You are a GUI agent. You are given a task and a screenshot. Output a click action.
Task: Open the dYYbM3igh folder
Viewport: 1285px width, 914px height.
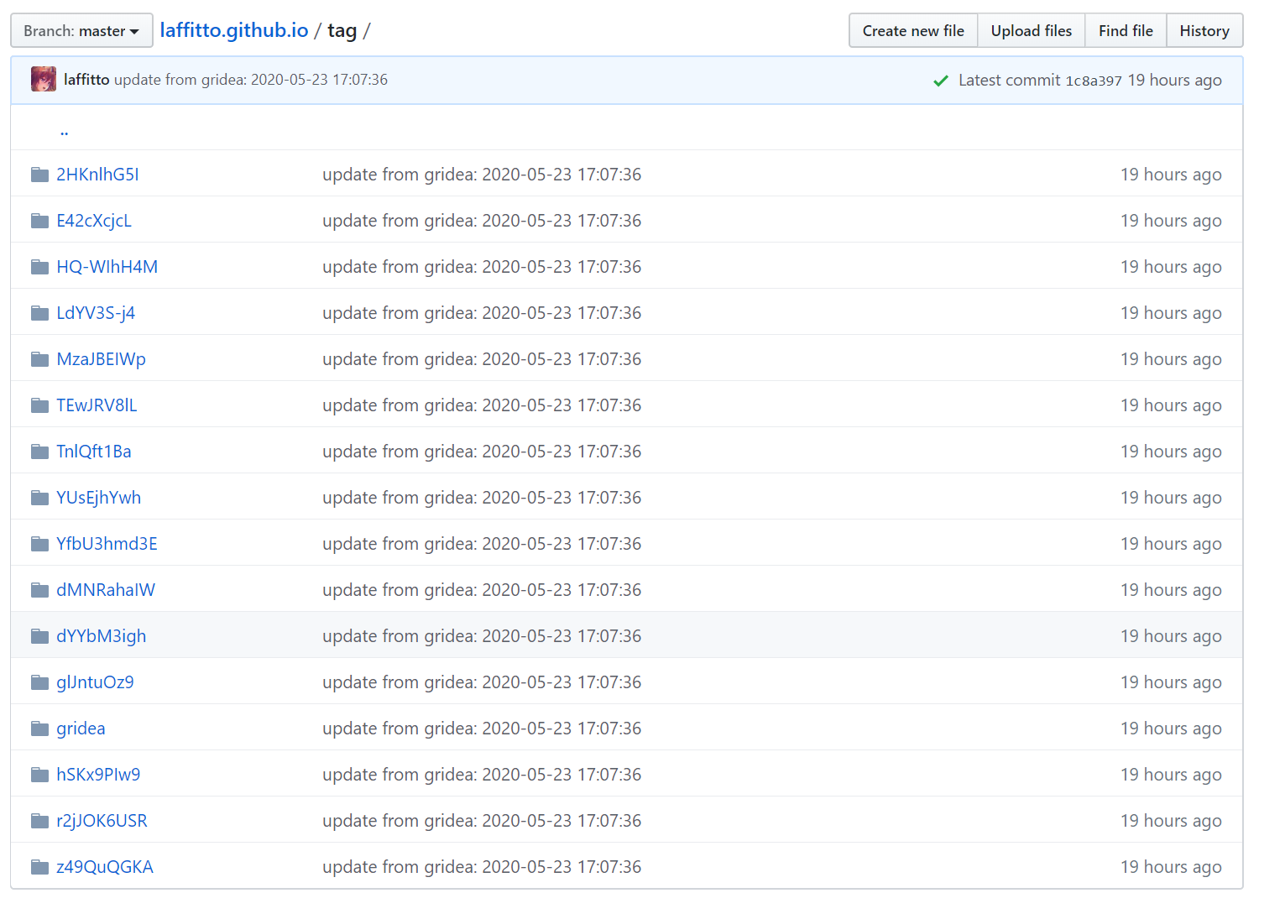coord(102,636)
